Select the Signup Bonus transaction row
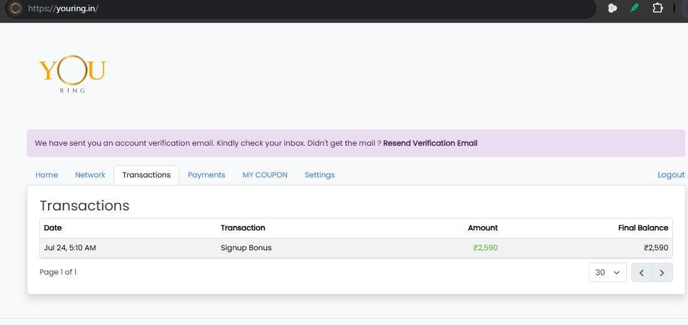 [x=356, y=248]
